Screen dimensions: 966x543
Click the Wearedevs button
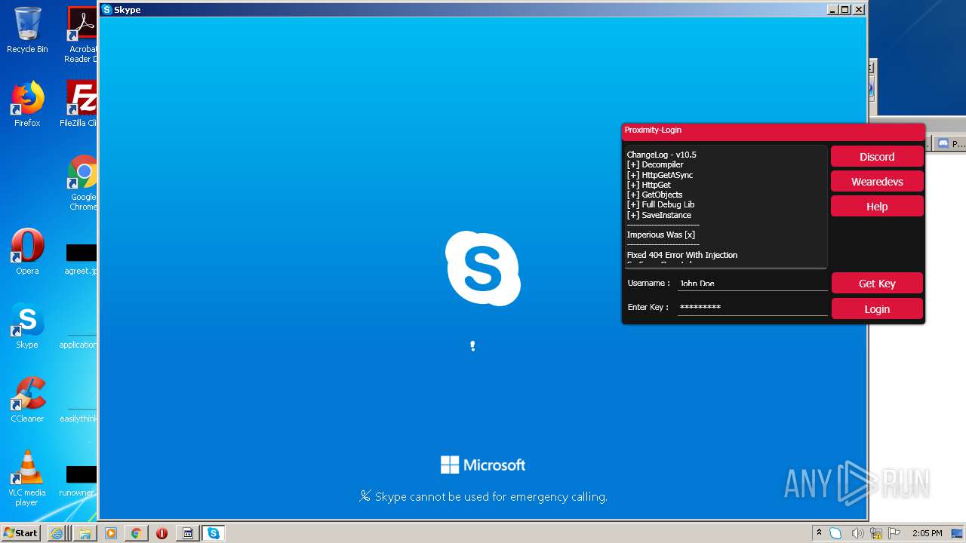point(877,182)
